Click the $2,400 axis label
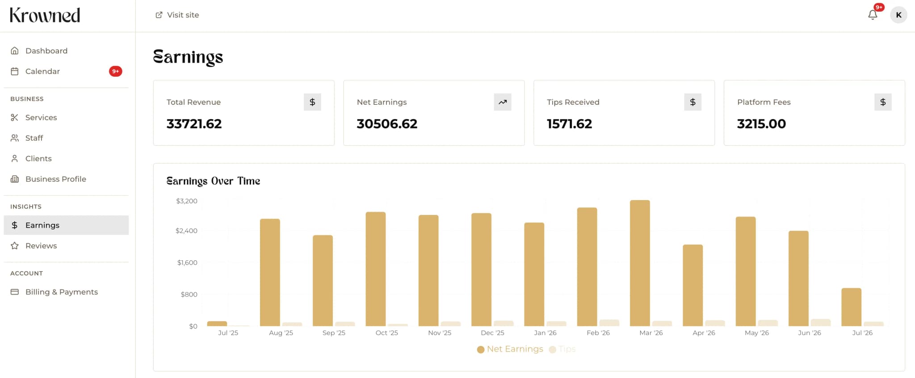 186,231
